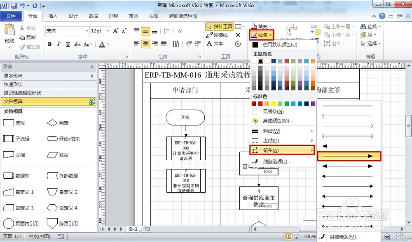Screen dimensions: 412x242
Task: Click the bullets list icon
Action: coord(166,31)
